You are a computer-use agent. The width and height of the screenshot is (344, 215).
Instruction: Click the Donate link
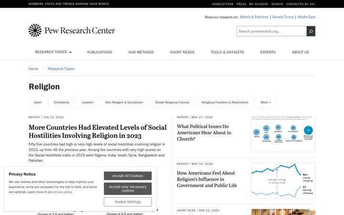(x=277, y=4)
